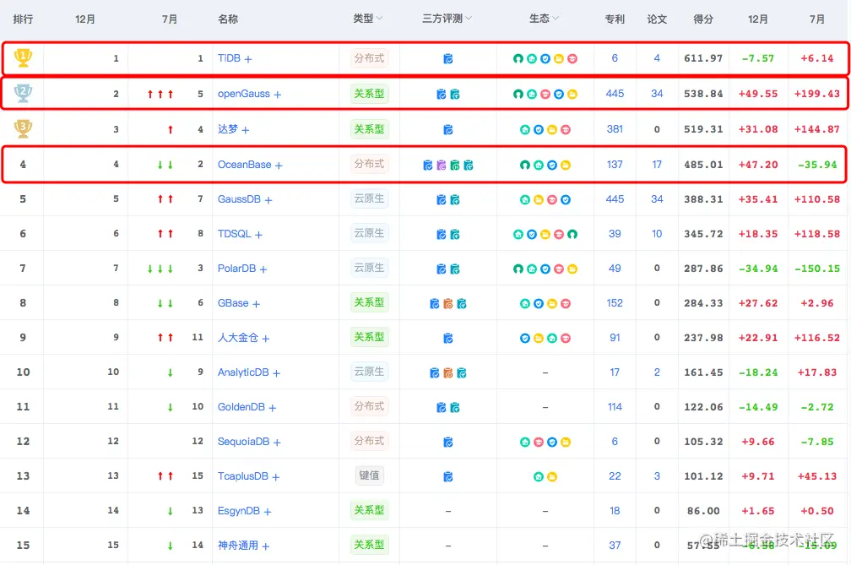The width and height of the screenshot is (851, 565).
Task: Click the 名称 column header
Action: point(228,19)
